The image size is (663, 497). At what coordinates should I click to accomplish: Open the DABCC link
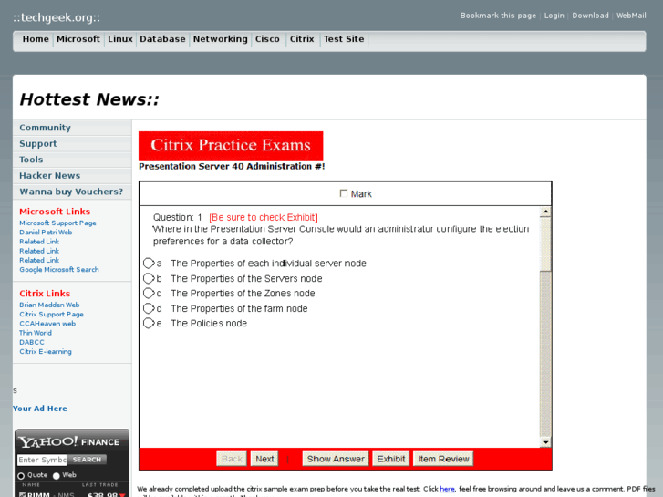click(32, 342)
